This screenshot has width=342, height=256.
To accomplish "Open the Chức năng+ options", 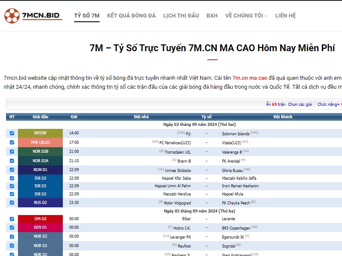I will [x=328, y=104].
